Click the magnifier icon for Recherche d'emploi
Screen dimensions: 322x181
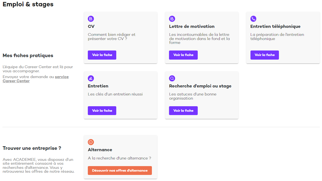[172, 78]
